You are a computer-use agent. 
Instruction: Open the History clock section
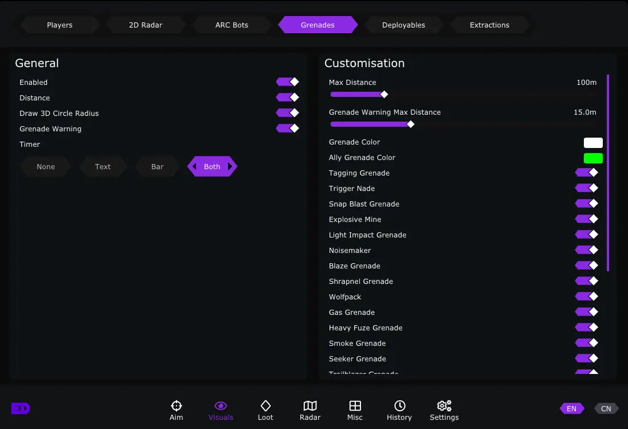399,411
